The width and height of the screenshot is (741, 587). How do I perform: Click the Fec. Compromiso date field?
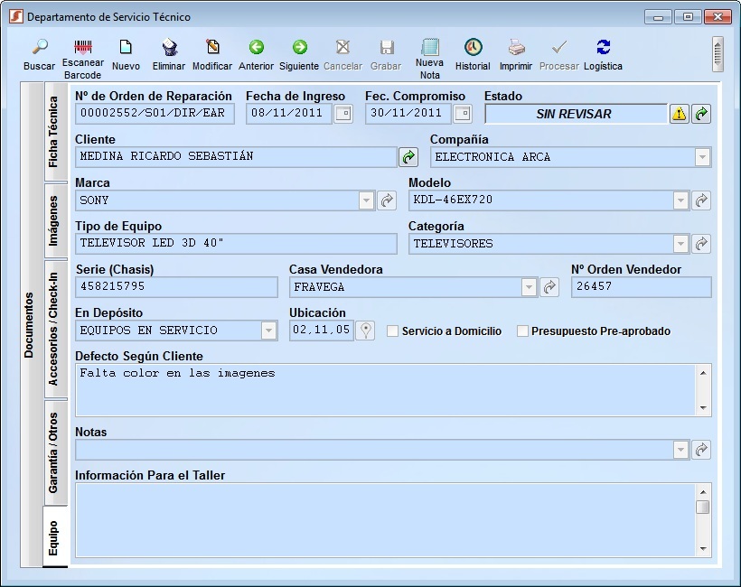click(408, 114)
